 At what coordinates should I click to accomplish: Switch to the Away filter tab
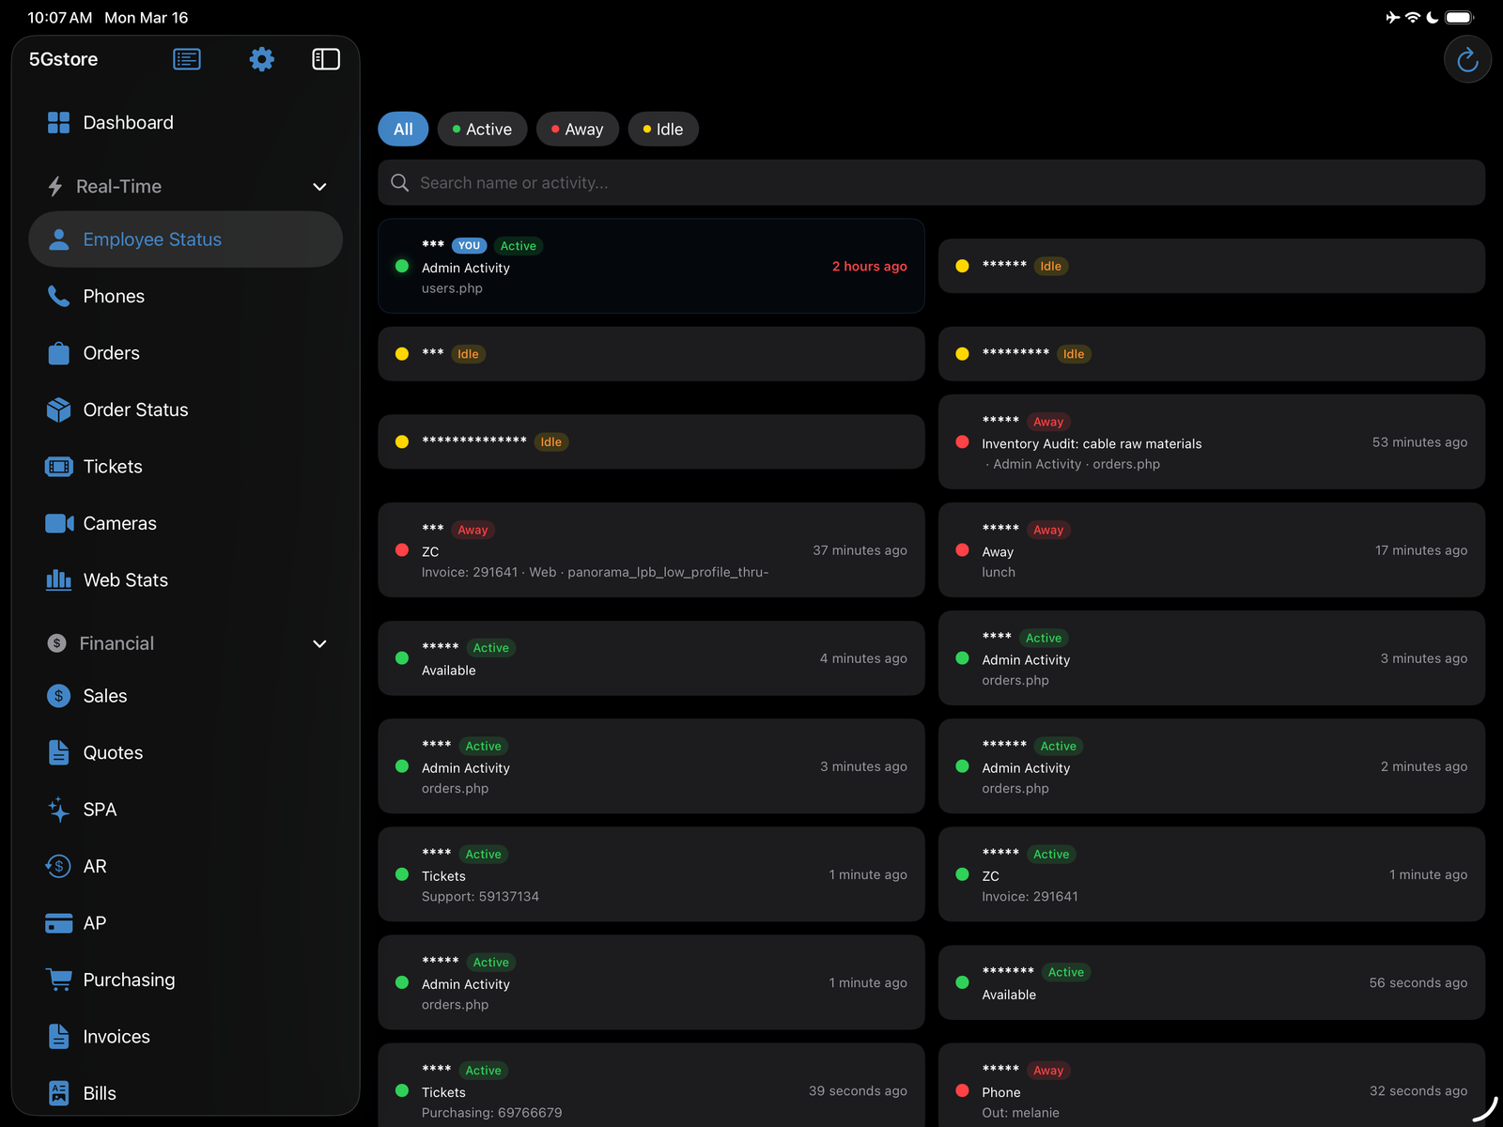pos(577,129)
